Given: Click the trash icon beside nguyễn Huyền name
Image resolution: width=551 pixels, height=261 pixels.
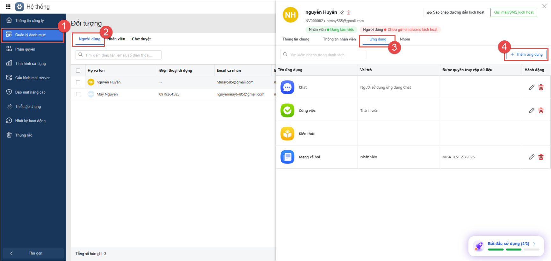Looking at the screenshot, I should pos(349,12).
